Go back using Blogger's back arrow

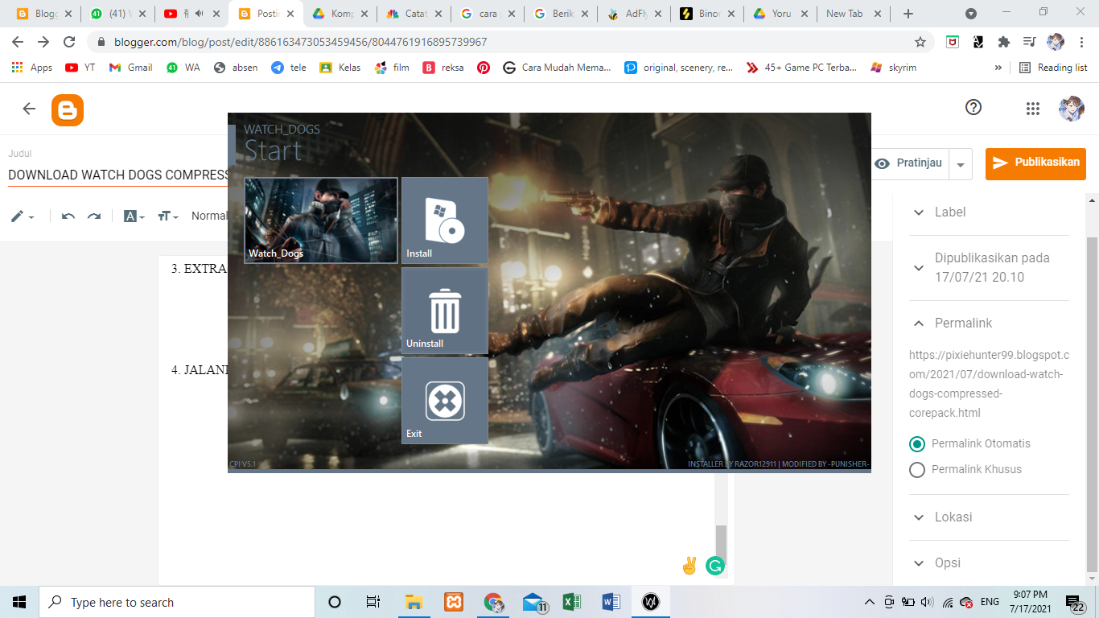tap(29, 109)
